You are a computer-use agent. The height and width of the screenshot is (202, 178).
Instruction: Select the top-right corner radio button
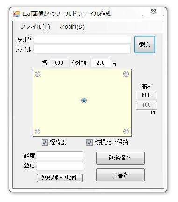tap(126, 74)
